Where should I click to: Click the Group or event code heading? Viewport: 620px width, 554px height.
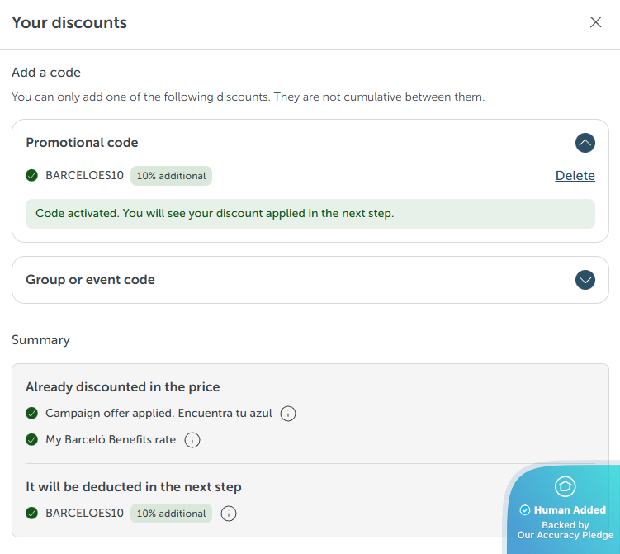tap(90, 280)
